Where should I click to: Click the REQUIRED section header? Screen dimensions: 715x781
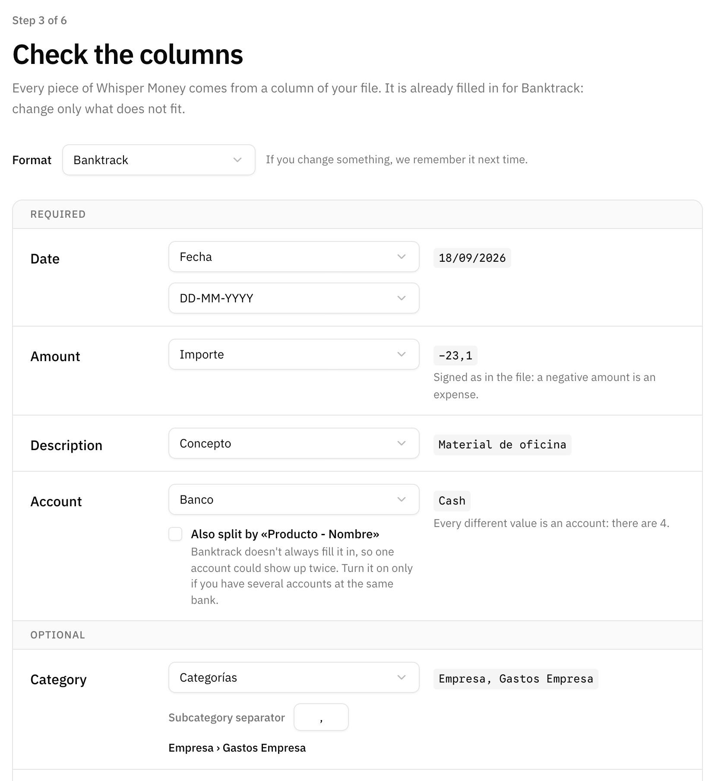tap(58, 214)
